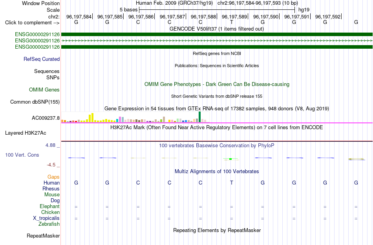The height and width of the screenshot is (245, 373).
Task: Click the "chr2:96,197,584-96,197,593 (10 bp)" position text
Action: click(258, 3)
